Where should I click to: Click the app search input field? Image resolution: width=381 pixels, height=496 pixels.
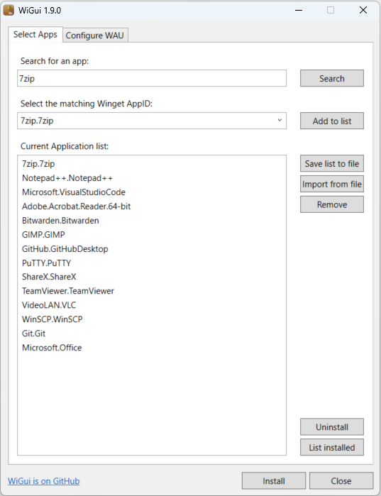coord(152,78)
